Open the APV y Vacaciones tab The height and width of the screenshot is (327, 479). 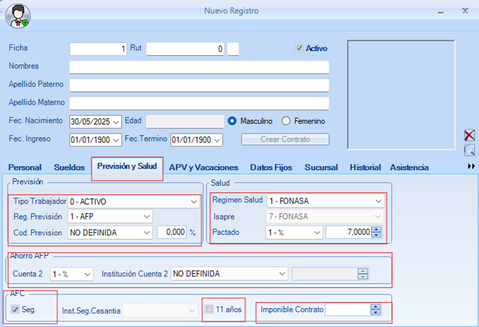click(x=204, y=168)
